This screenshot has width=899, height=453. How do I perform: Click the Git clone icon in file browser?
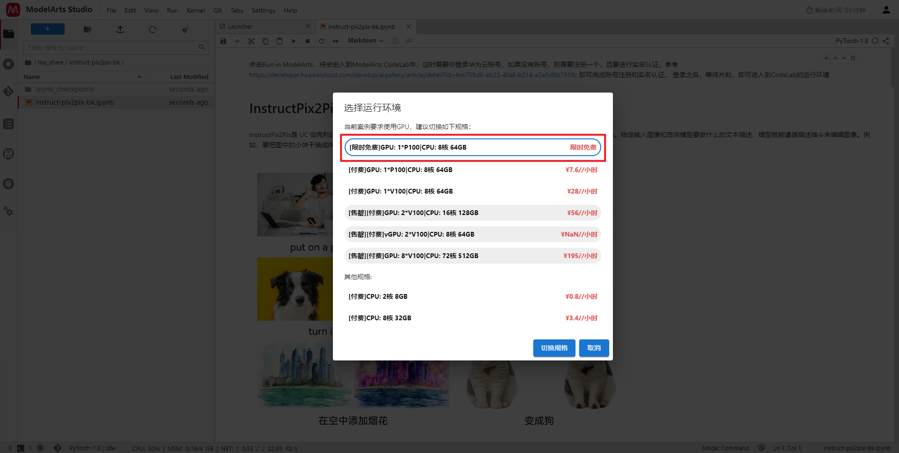click(x=185, y=29)
